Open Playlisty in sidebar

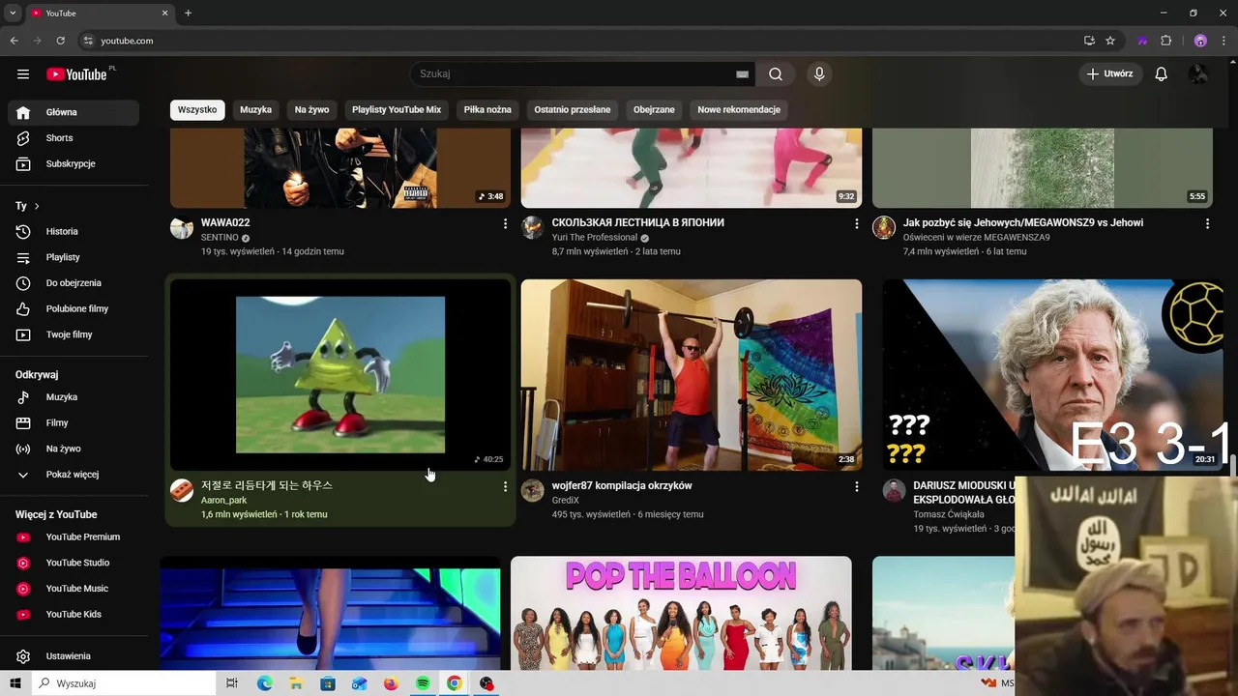pyautogui.click(x=74, y=257)
